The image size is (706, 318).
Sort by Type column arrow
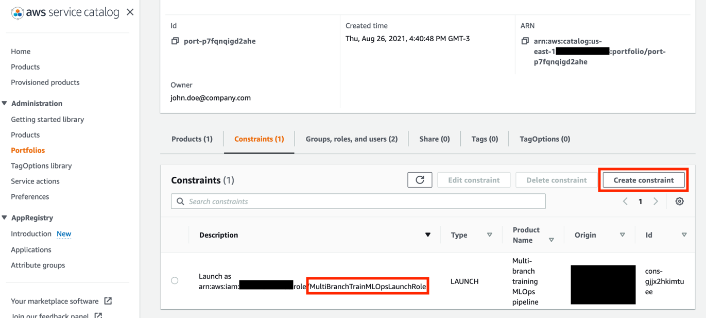point(490,235)
